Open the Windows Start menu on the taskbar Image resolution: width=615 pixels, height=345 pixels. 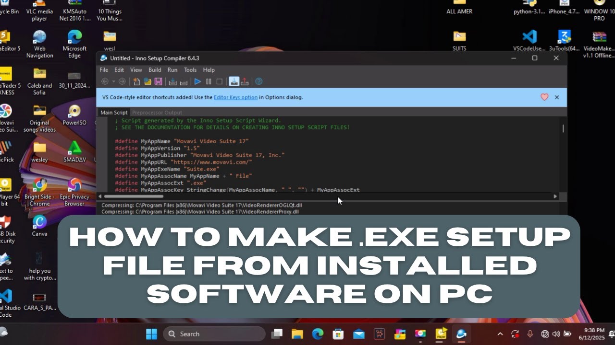tap(151, 333)
